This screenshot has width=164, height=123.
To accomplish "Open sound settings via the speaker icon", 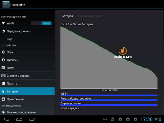I will (x=3, y=52).
